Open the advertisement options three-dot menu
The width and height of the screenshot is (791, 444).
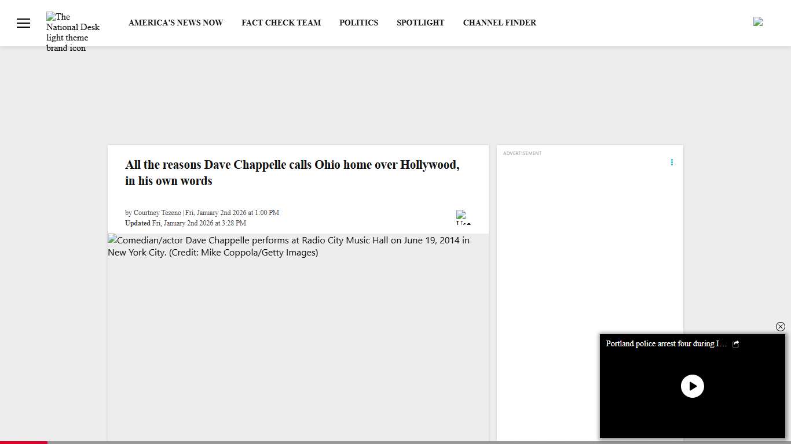point(672,162)
